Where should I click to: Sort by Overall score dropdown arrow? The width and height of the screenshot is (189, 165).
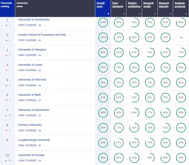click(108, 14)
